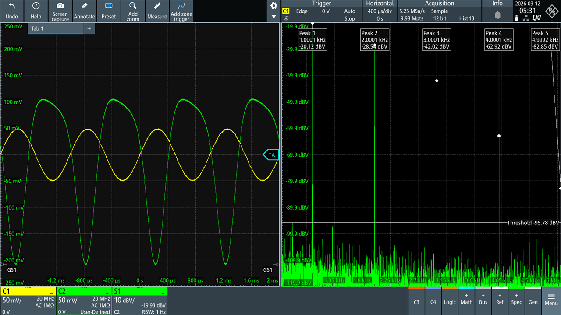Screen dimensions: 561x315
Task: Open the Preset icon
Action: pos(109,11)
